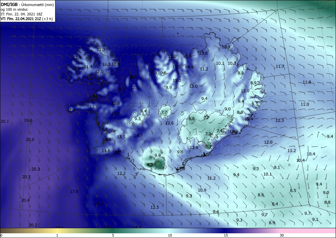This screenshot has height=238, width=336.
Task: Click the legend tick label "30"
Action: pos(282,235)
